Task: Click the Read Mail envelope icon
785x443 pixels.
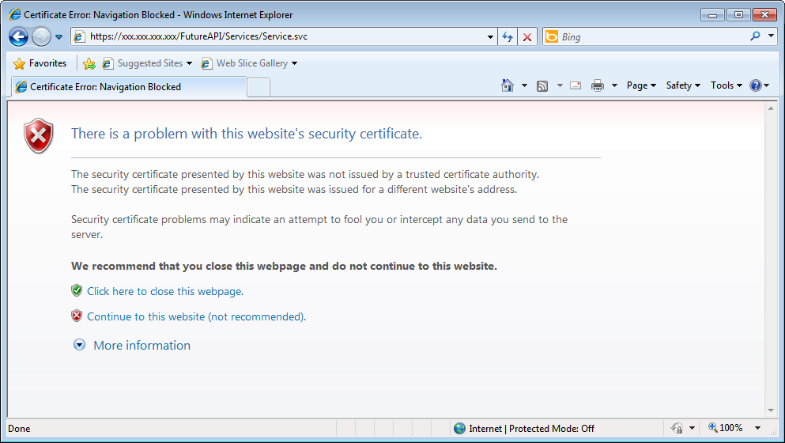Action: (576, 85)
